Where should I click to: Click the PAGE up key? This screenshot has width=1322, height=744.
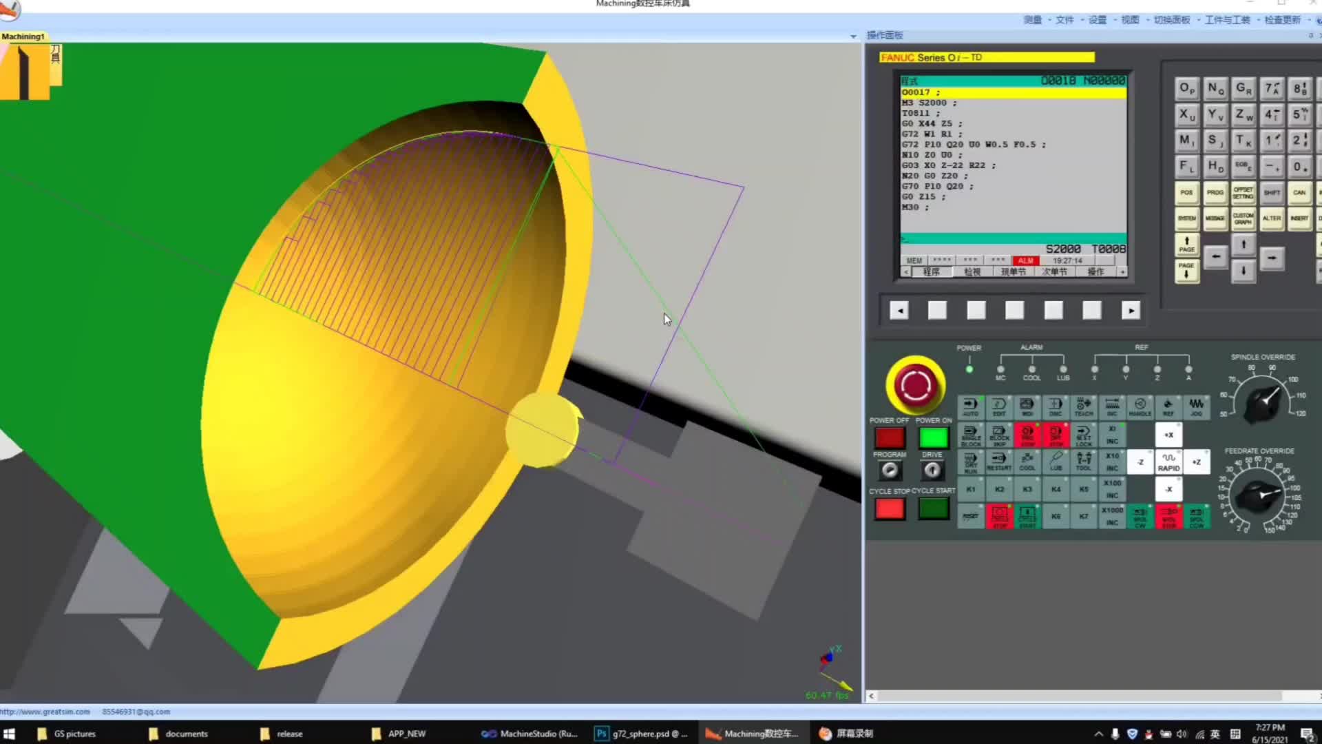pos(1186,245)
